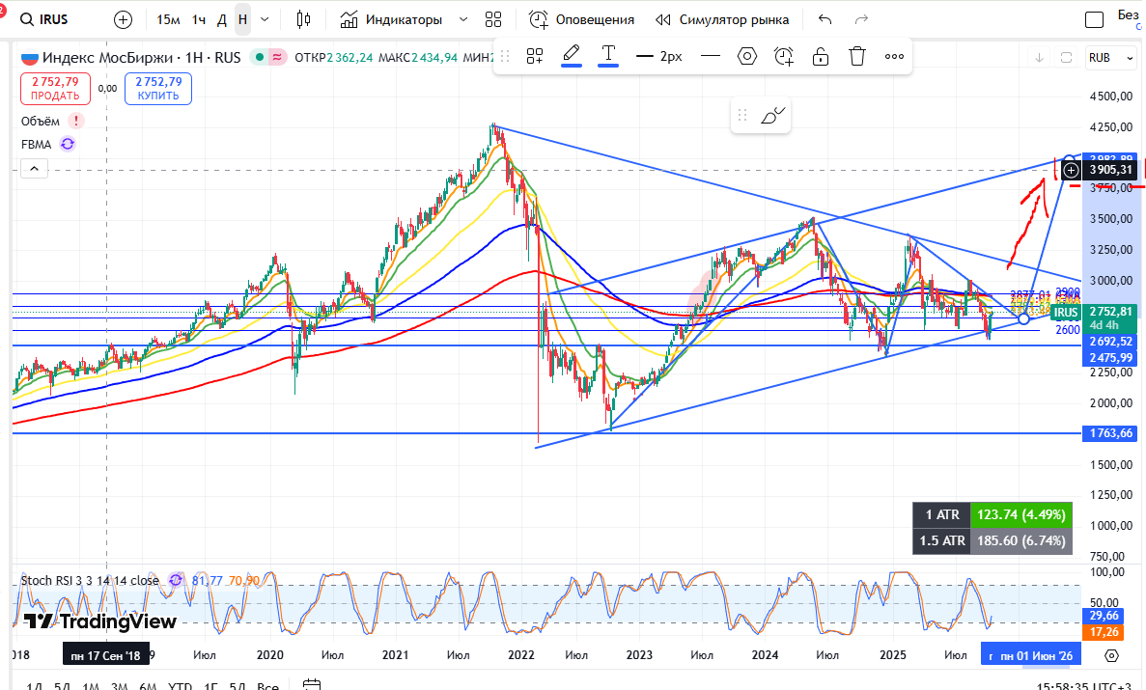
Task: Redo the chart action
Action: tap(862, 19)
